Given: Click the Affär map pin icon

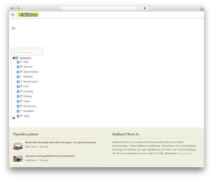Looking at the screenshot, I should 21,62.
